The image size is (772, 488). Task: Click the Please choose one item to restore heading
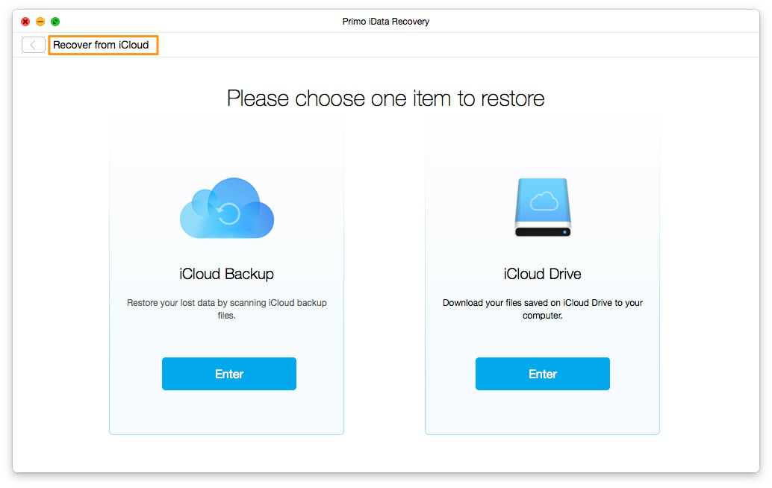click(385, 98)
